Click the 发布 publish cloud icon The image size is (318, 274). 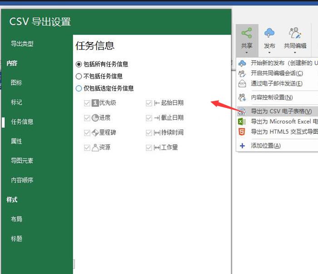tap(269, 33)
